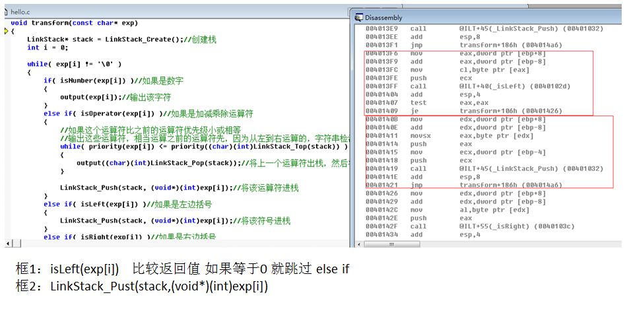This screenshot has width=625, height=332.
Task: Click the Disassembly window icon
Action: pyautogui.click(x=359, y=18)
